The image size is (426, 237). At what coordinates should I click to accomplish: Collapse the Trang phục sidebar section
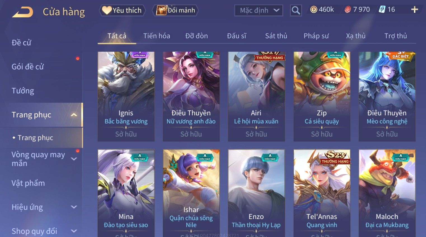[x=74, y=115]
